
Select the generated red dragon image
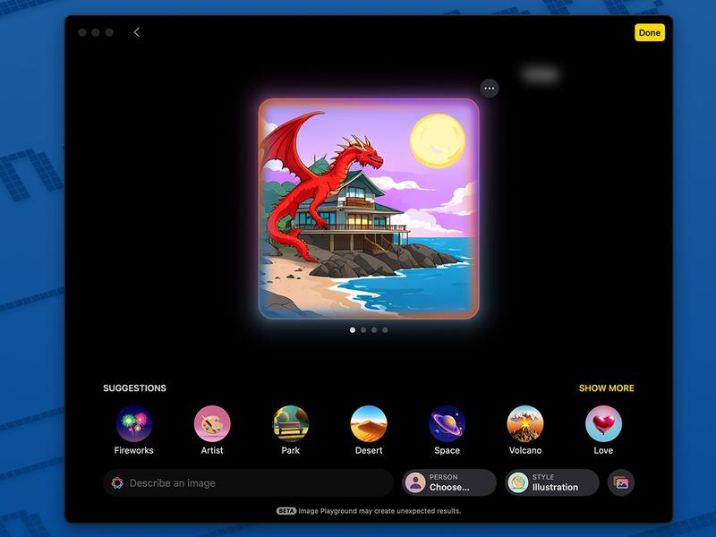pyautogui.click(x=369, y=209)
